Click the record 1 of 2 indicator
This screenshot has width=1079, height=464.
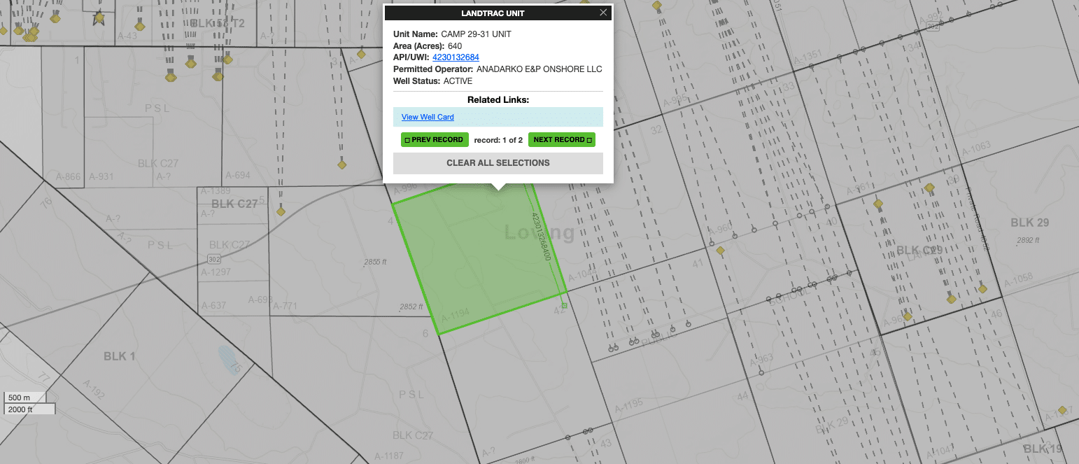point(498,140)
